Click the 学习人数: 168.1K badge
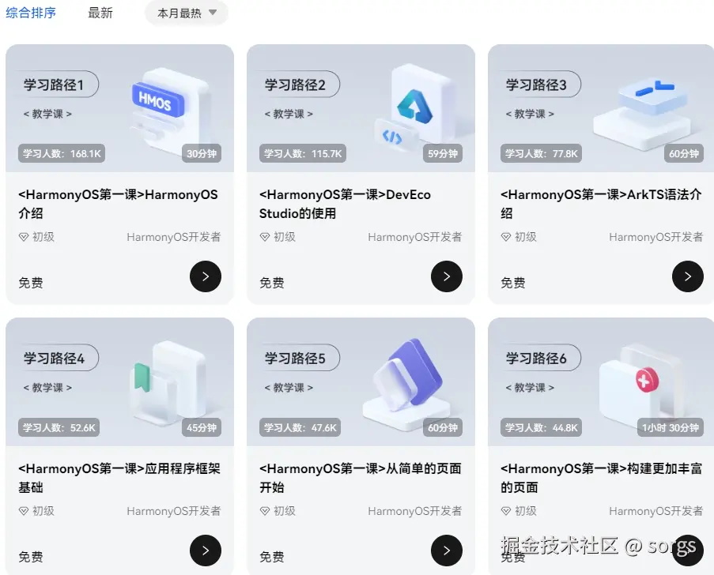The image size is (714, 575). coord(62,154)
